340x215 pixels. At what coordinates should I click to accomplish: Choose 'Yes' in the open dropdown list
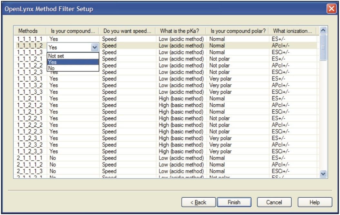coord(73,62)
